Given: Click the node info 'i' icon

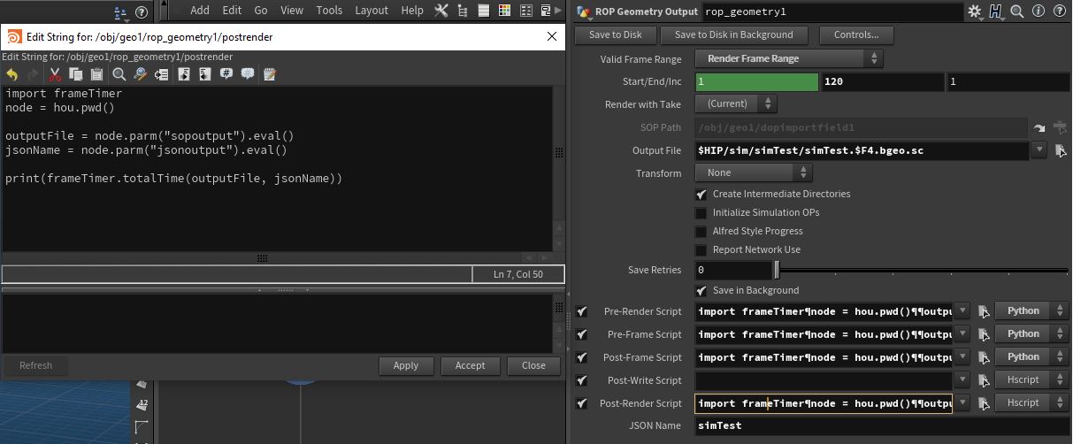Looking at the screenshot, I should pyautogui.click(x=1039, y=12).
